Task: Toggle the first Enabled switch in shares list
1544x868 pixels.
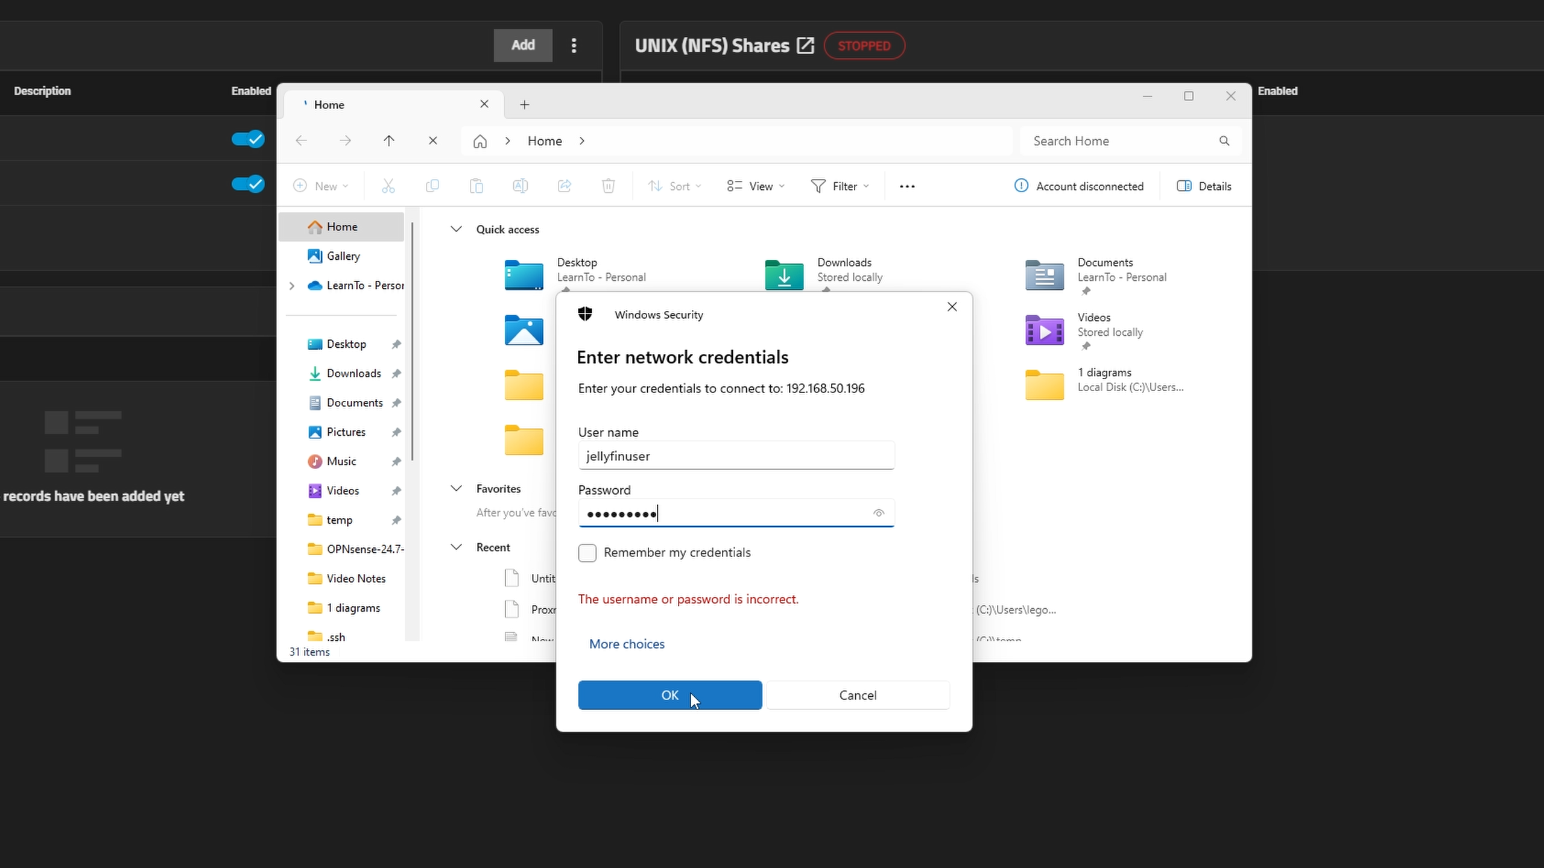Action: 248,139
